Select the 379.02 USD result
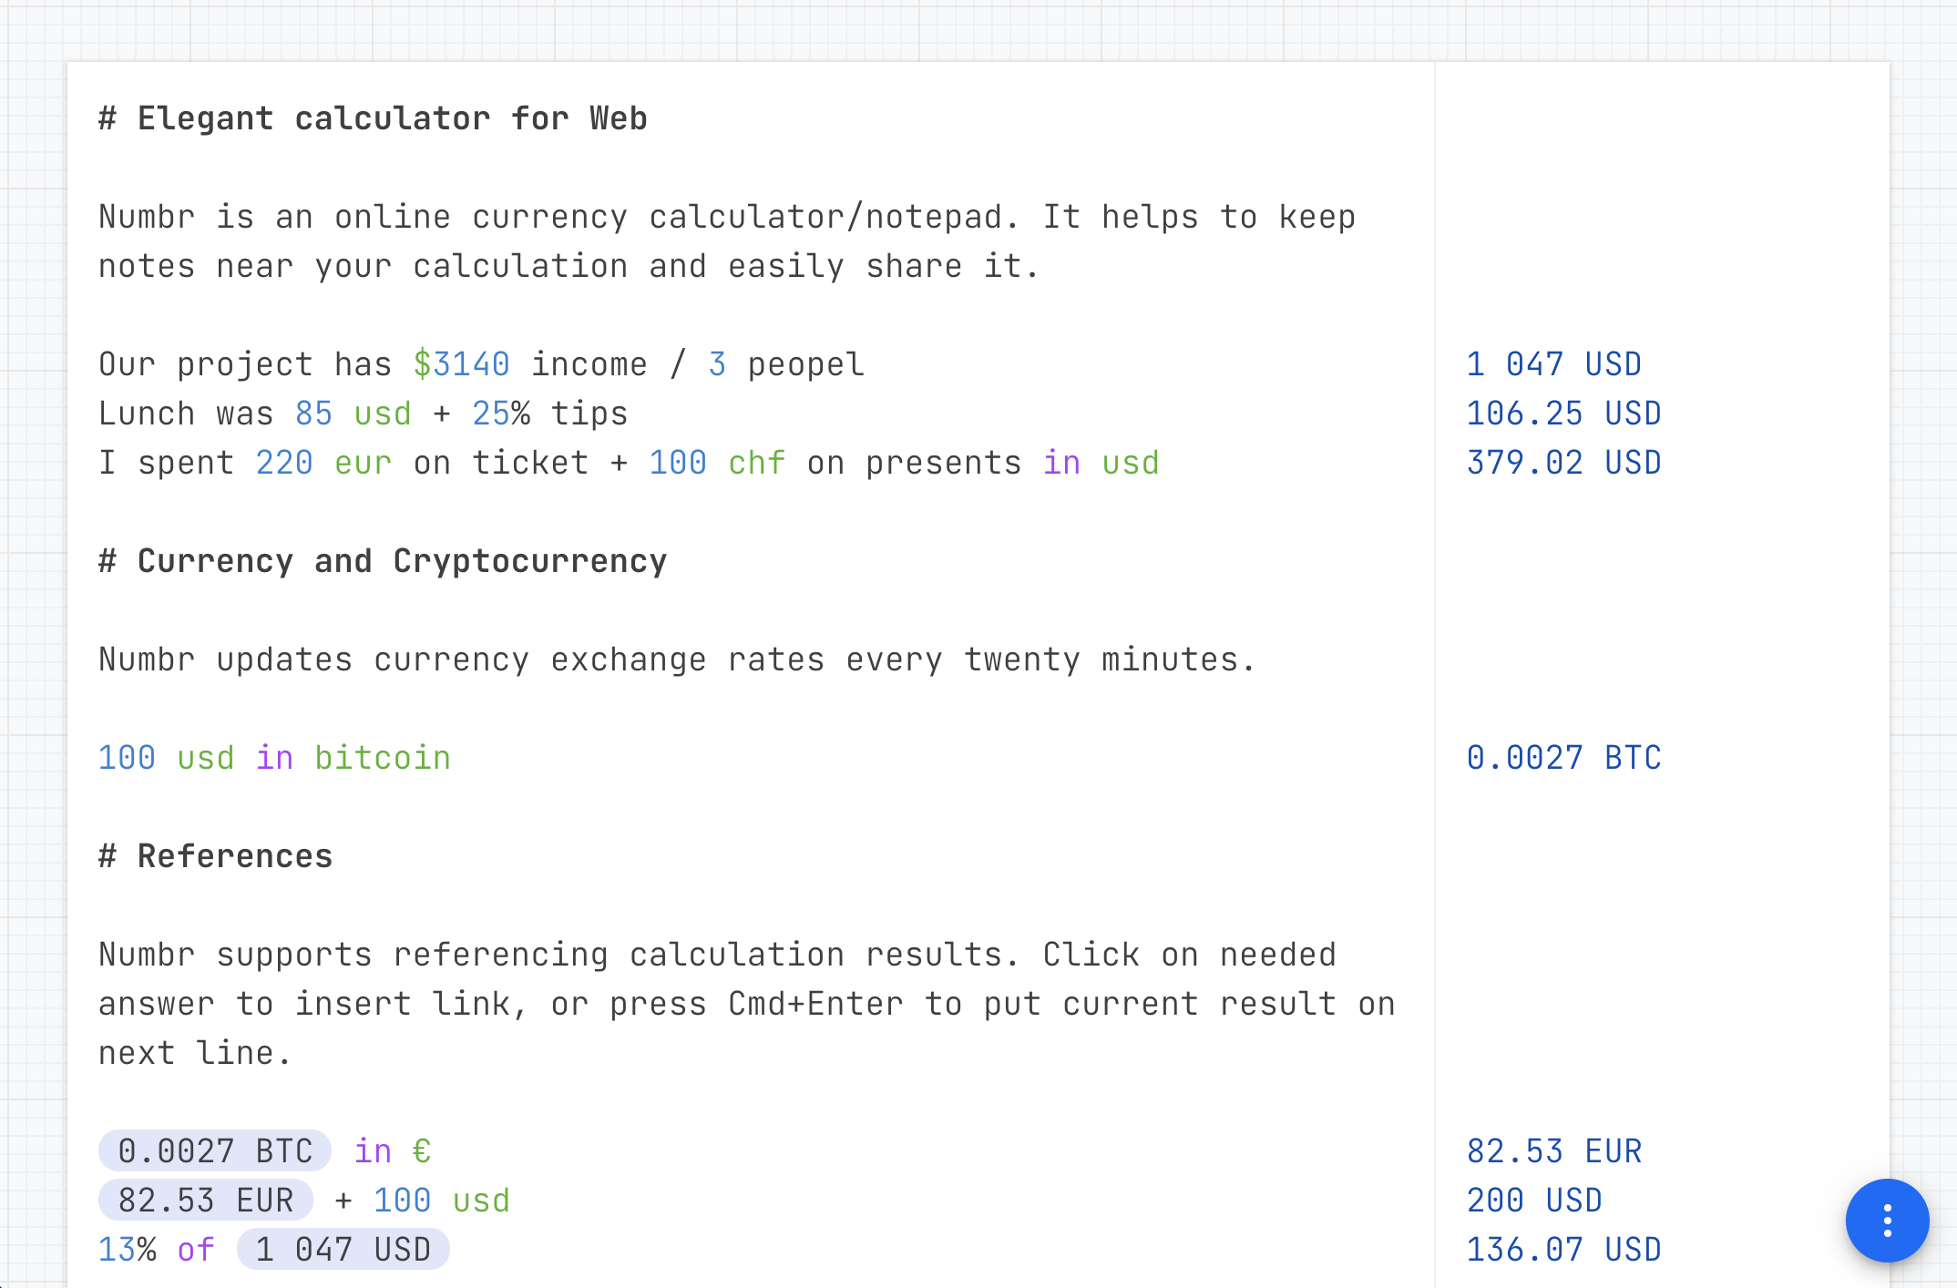Viewport: 1957px width, 1288px height. (1563, 463)
